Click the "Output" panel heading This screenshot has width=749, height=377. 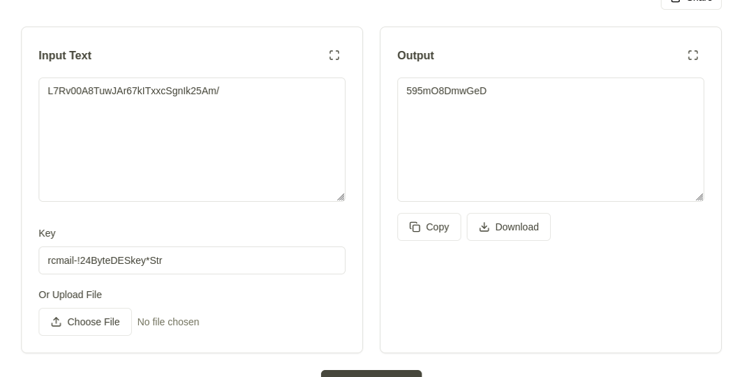point(415,56)
